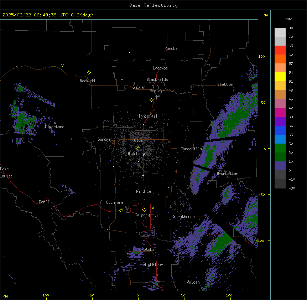Click the RockyMH label
Screen dimensions: 307x300
tap(87, 81)
